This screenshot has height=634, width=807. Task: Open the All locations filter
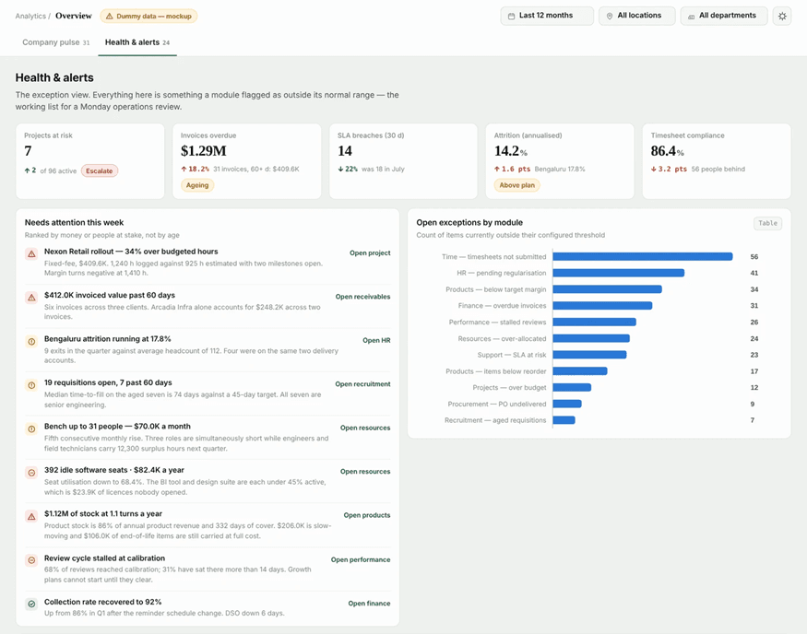pyautogui.click(x=637, y=16)
